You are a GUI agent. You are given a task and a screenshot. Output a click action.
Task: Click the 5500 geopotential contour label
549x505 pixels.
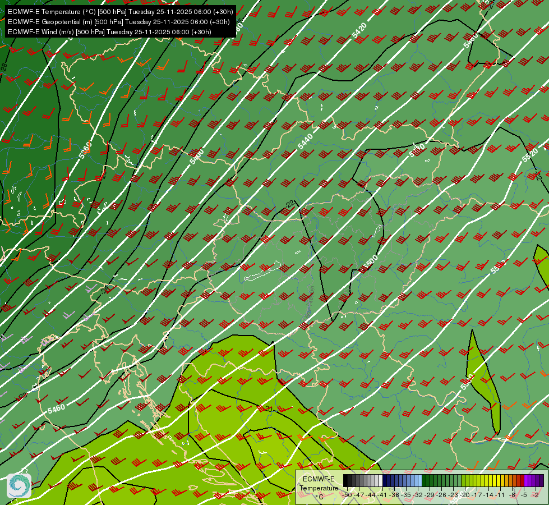pyautogui.click(x=370, y=263)
